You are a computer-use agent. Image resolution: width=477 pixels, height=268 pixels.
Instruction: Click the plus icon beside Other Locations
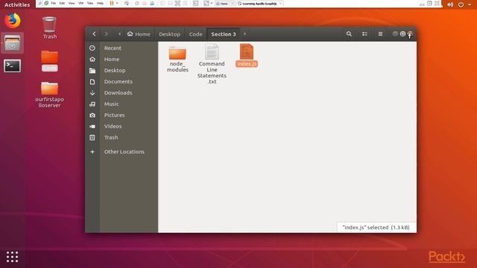(x=92, y=152)
